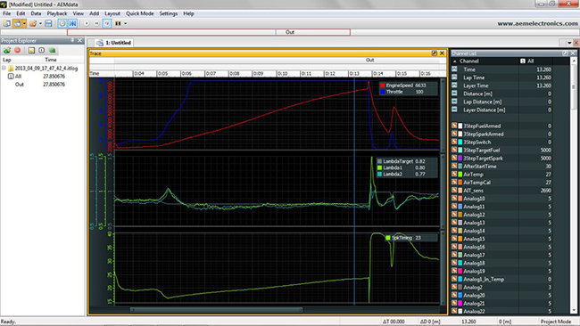Close the Trace panel

[442, 53]
